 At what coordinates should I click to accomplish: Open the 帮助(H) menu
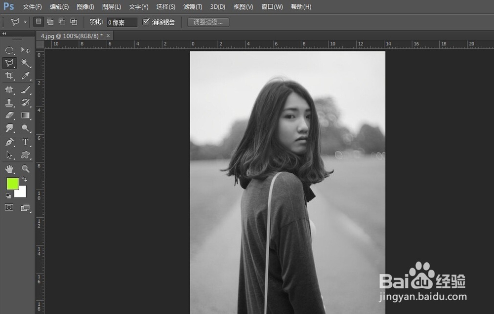(301, 6)
